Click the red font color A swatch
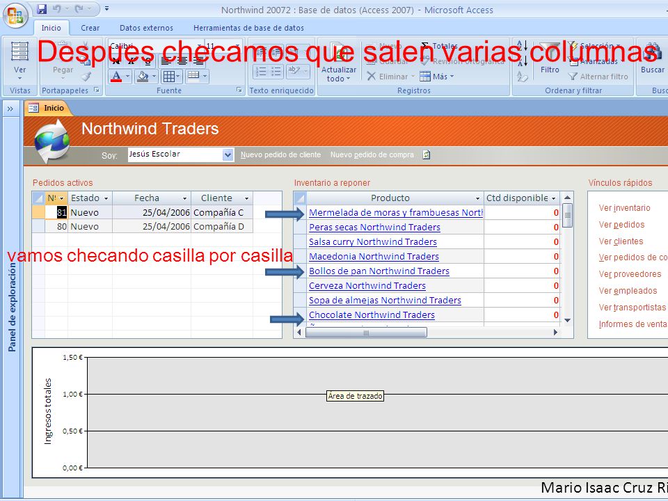Image resolution: width=668 pixels, height=501 pixels. tap(116, 77)
